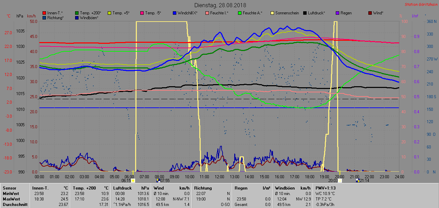Click the Windböen legend color swatch
The image size is (439, 208).
click(x=77, y=17)
